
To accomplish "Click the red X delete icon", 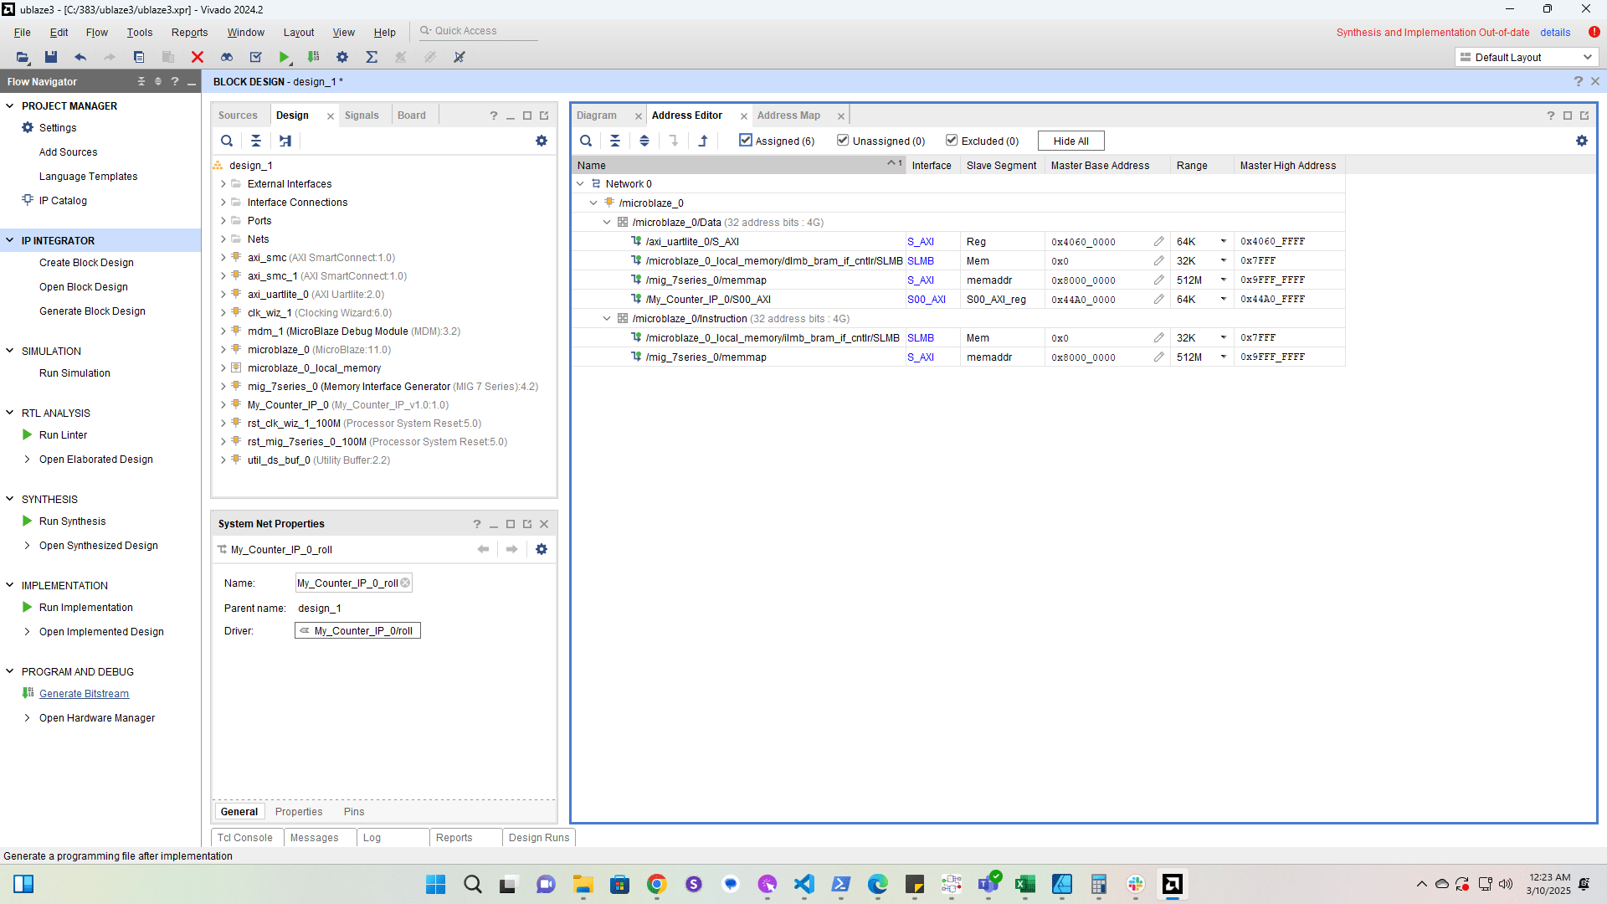I will (198, 57).
